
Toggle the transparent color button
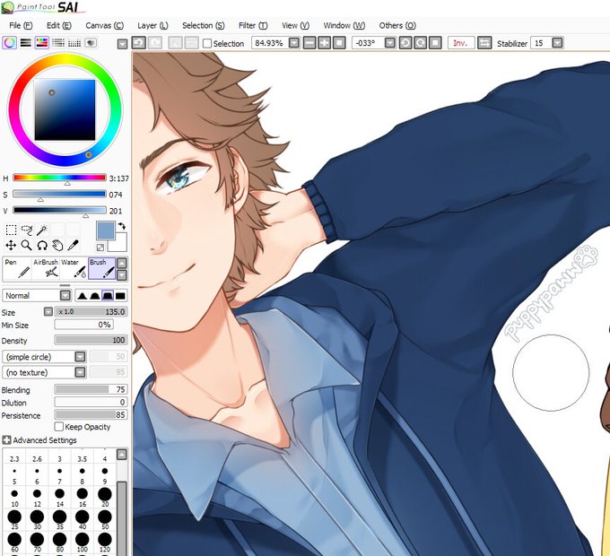pyautogui.click(x=100, y=248)
